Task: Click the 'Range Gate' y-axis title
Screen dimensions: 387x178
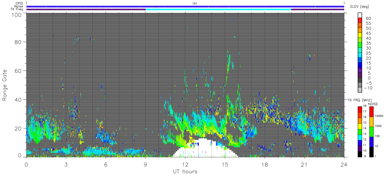Action: point(5,85)
